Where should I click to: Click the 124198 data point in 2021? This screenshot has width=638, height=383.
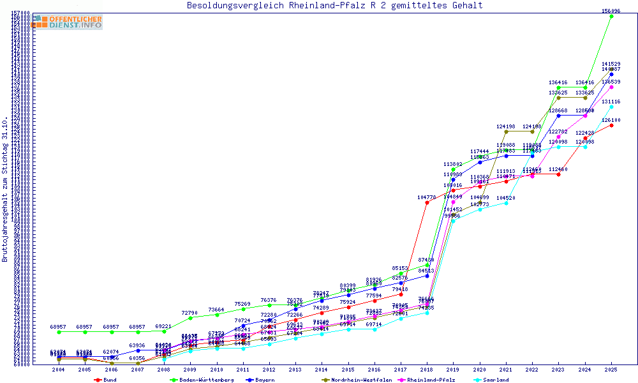click(506, 131)
